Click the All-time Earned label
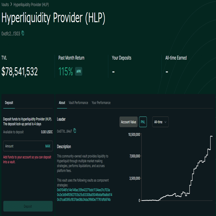Screen dimensions: 216x216 click(176, 58)
